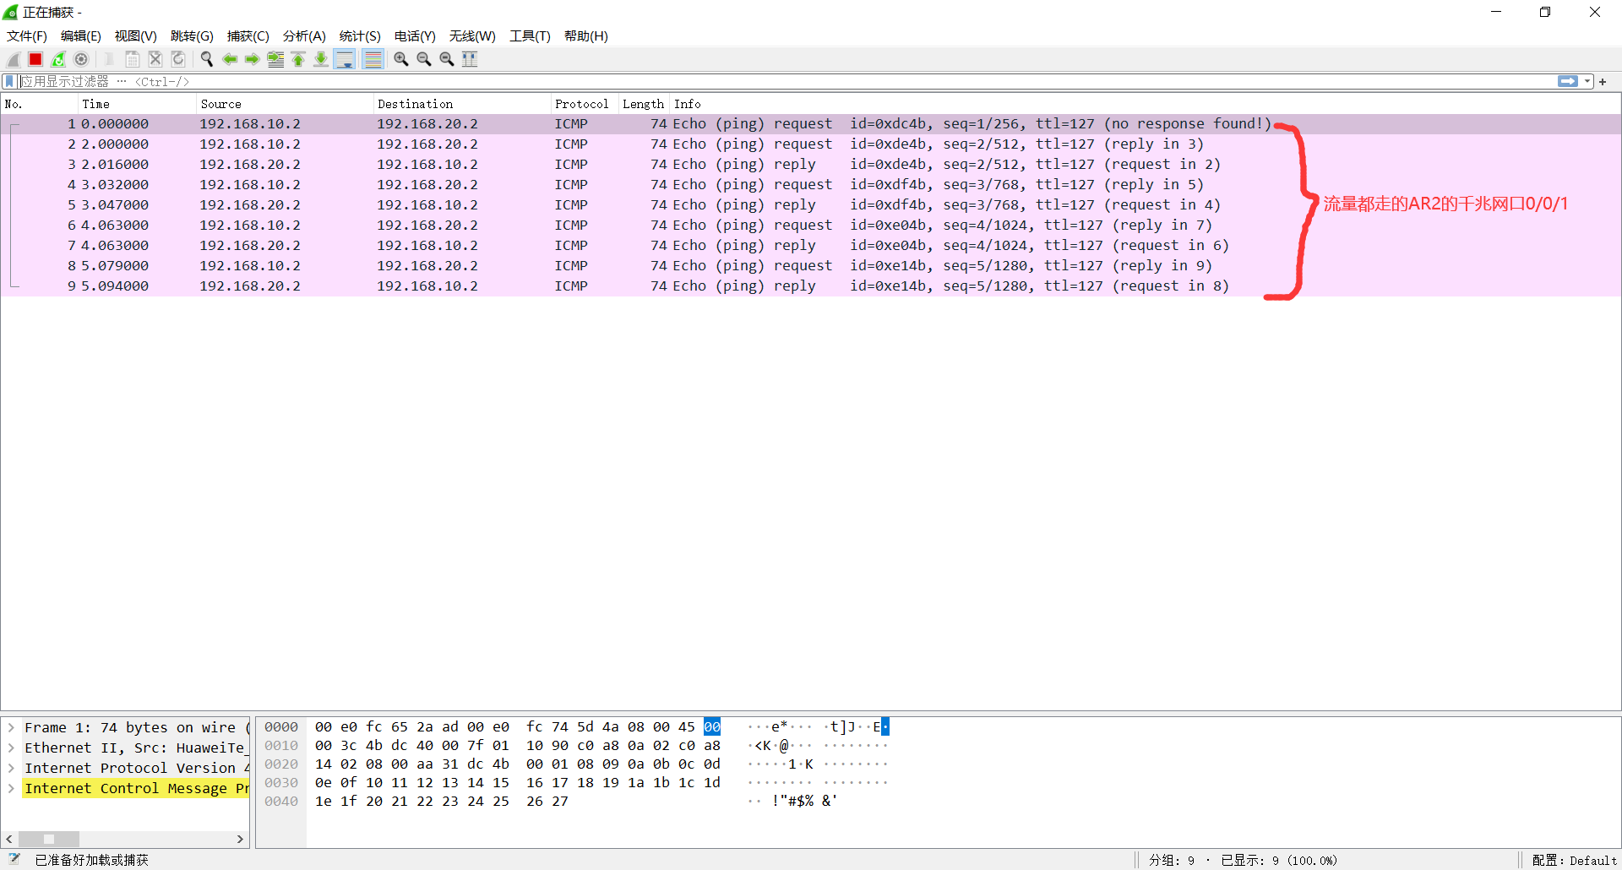Open the 跳转(G) menu

point(192,35)
